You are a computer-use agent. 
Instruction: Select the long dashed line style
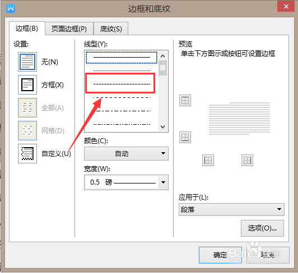click(x=122, y=97)
